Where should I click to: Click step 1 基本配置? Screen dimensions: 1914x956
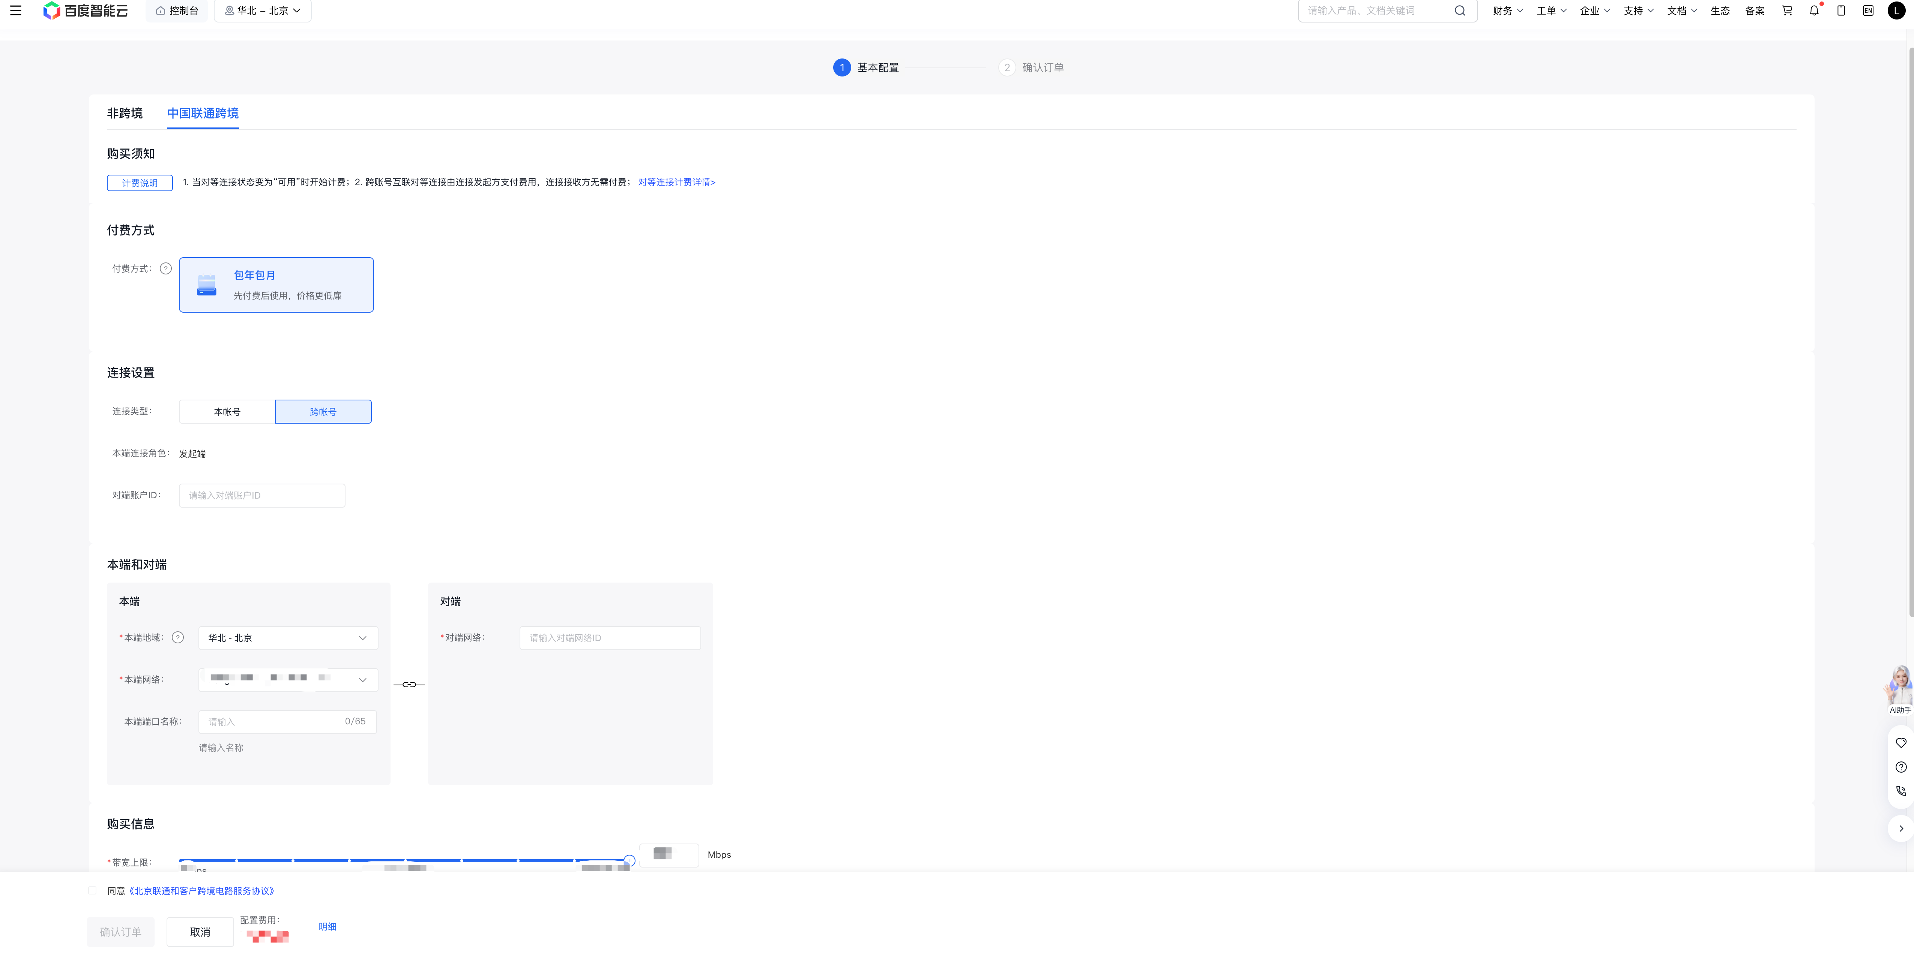point(866,67)
